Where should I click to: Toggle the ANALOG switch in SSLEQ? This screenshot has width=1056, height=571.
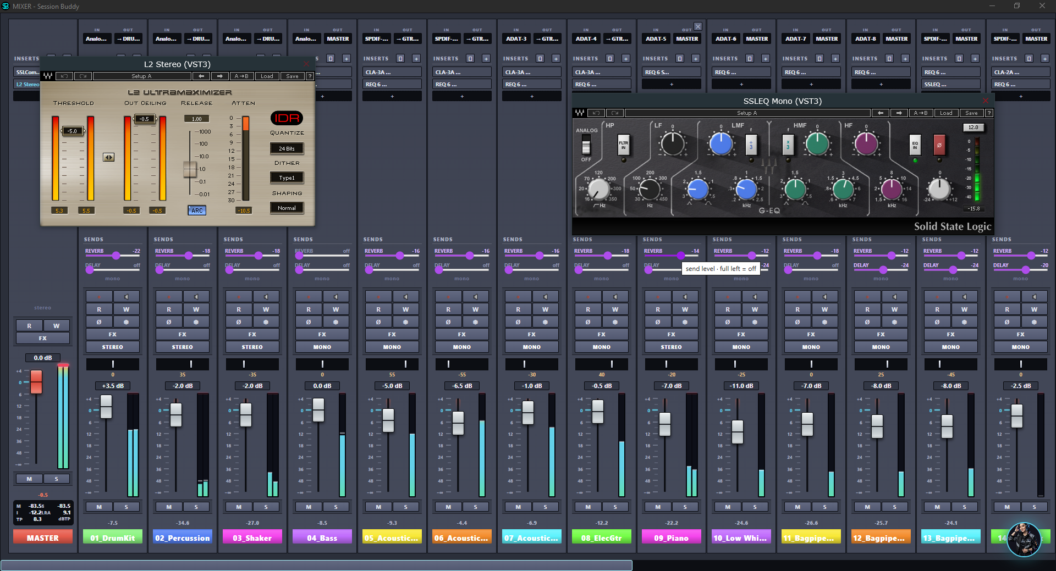pos(586,146)
